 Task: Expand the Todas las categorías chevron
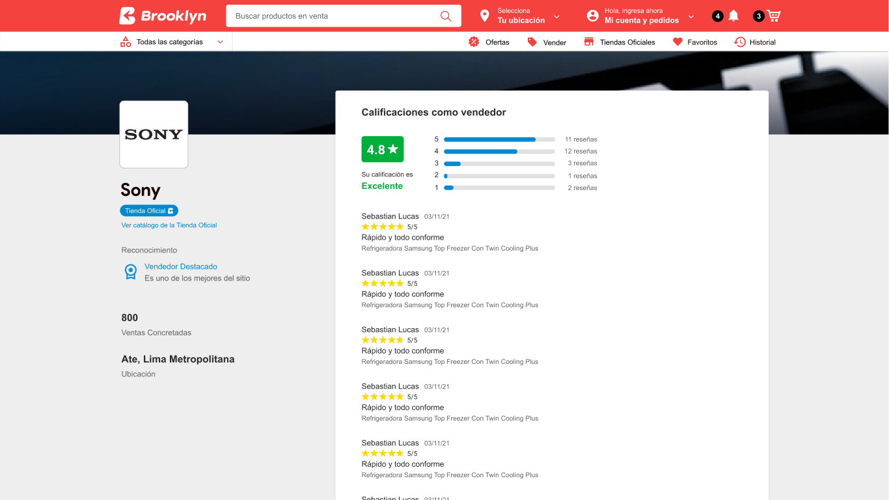(x=220, y=42)
